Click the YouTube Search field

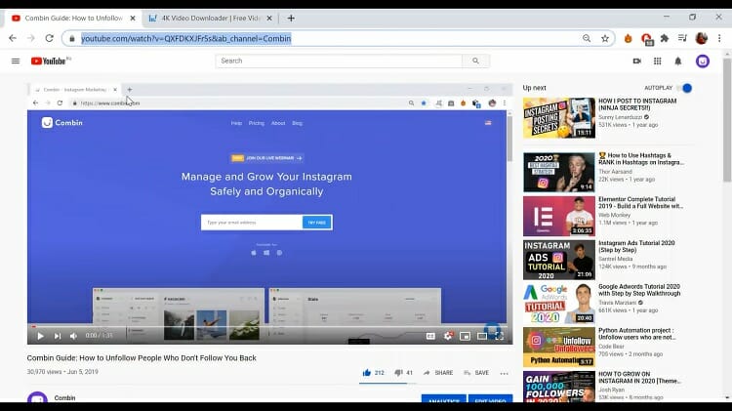pyautogui.click(x=339, y=61)
